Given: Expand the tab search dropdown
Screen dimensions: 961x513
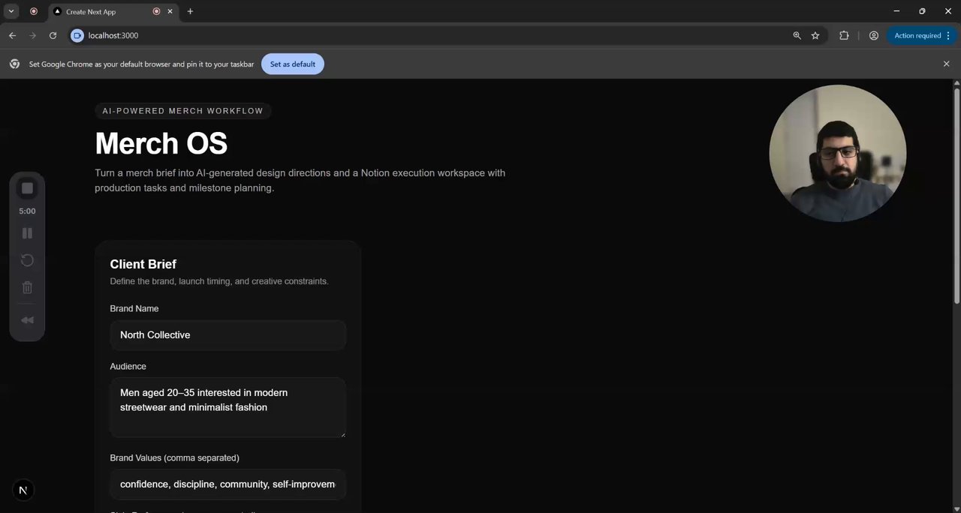Looking at the screenshot, I should (x=11, y=11).
